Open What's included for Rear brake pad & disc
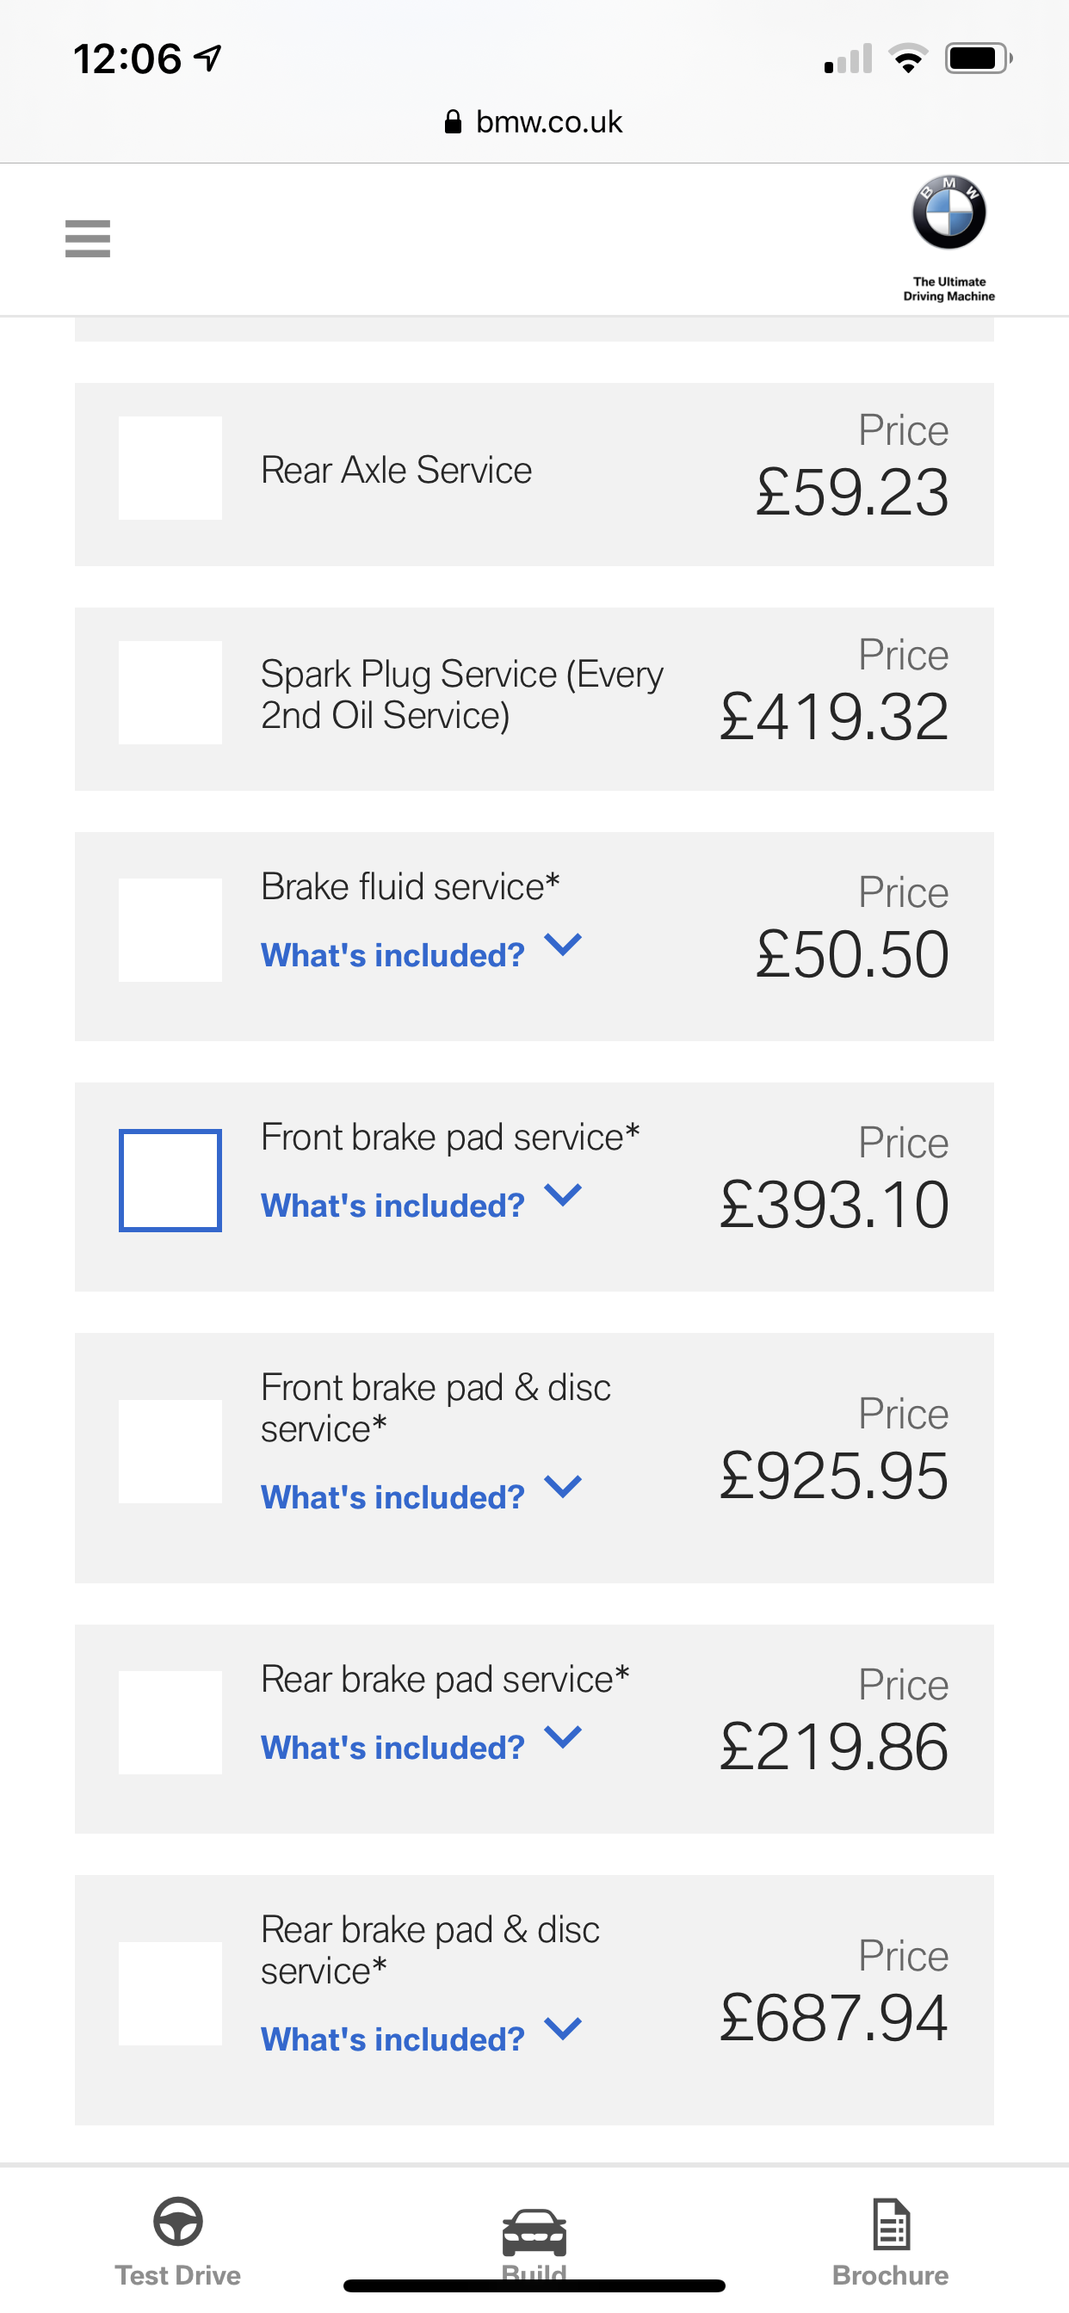 pyautogui.click(x=392, y=2039)
